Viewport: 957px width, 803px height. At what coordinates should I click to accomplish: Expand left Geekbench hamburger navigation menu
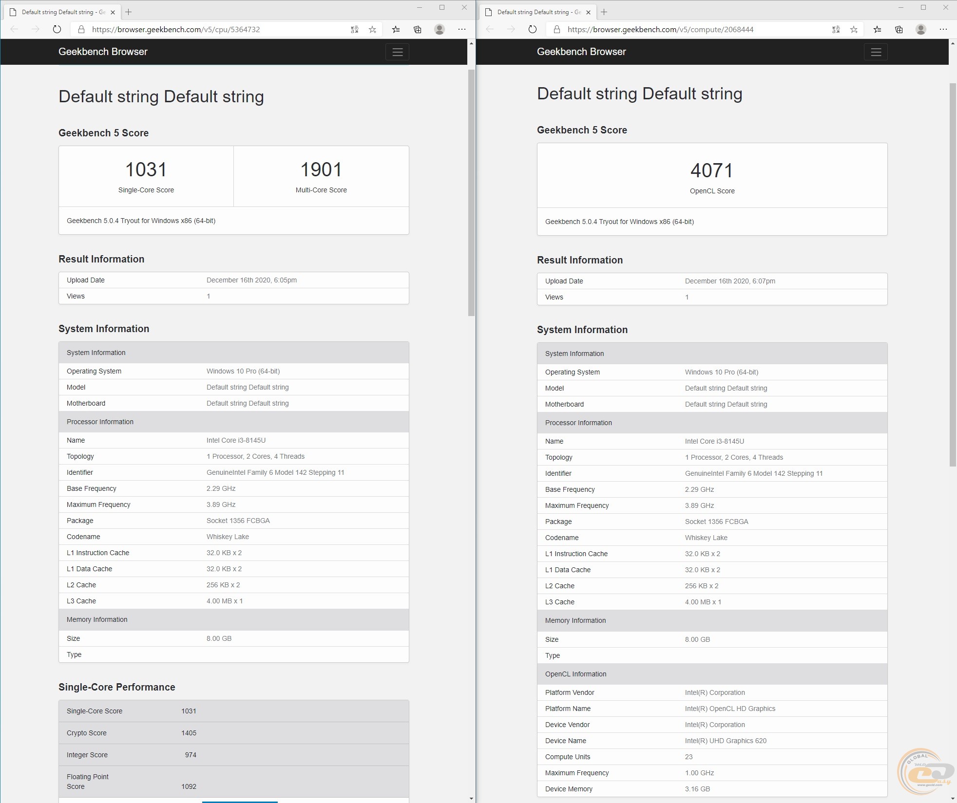[397, 52]
